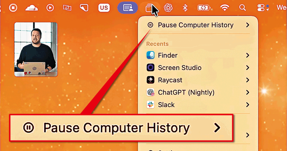Screen dimensions: 287x151
Task: Select Screen Studio in Recents
Action: [x=198, y=68]
